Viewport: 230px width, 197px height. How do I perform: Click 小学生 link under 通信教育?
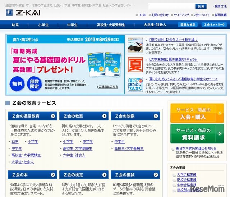coord(33,142)
